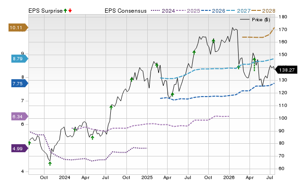303x180 pixels.
Task: Click the EPS Surprise label
Action: [x=45, y=11]
